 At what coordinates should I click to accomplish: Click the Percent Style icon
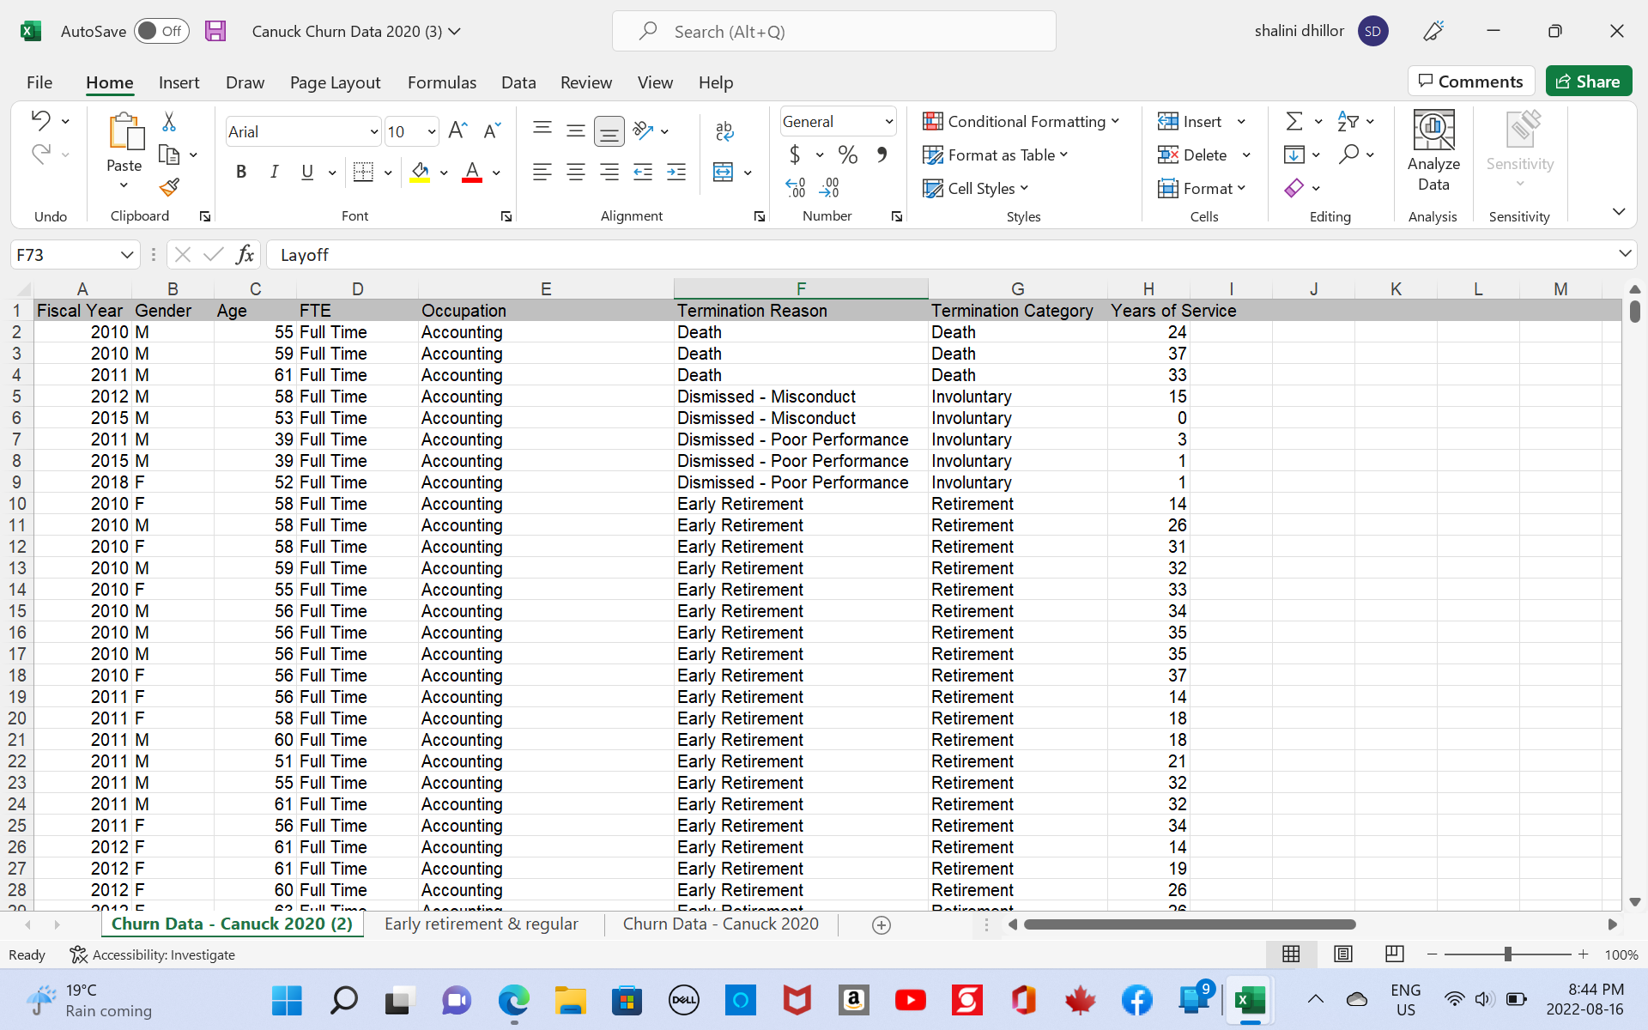[847, 154]
